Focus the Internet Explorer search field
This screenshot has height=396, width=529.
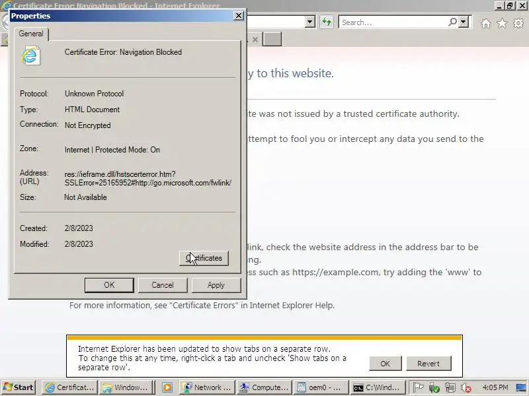click(x=393, y=22)
